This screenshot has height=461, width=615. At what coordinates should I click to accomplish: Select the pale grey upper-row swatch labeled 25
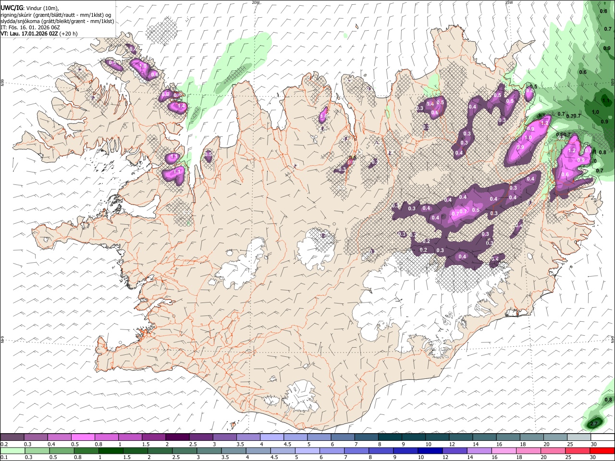(x=578, y=437)
